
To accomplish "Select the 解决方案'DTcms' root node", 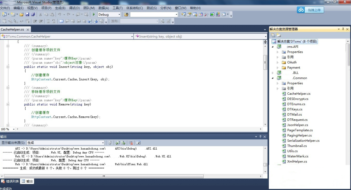I will [x=295, y=42].
